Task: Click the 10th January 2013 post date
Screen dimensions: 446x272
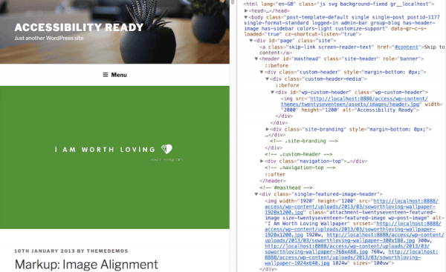Action: coord(45,251)
